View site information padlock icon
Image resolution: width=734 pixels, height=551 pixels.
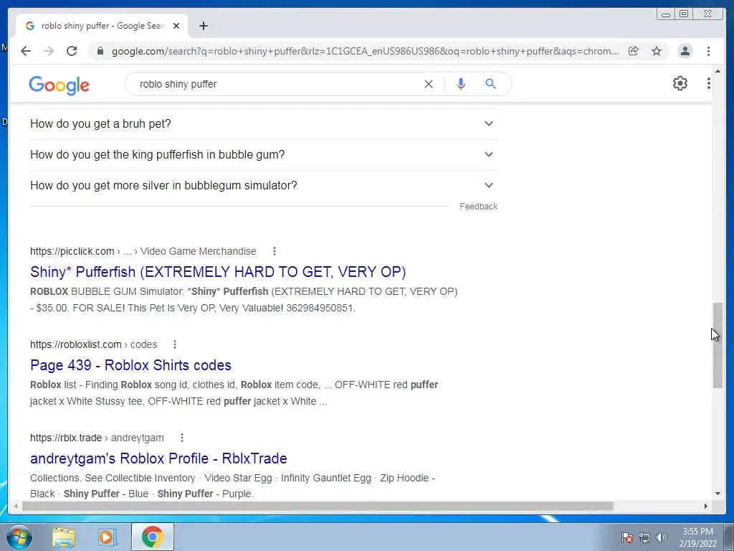pyautogui.click(x=100, y=51)
